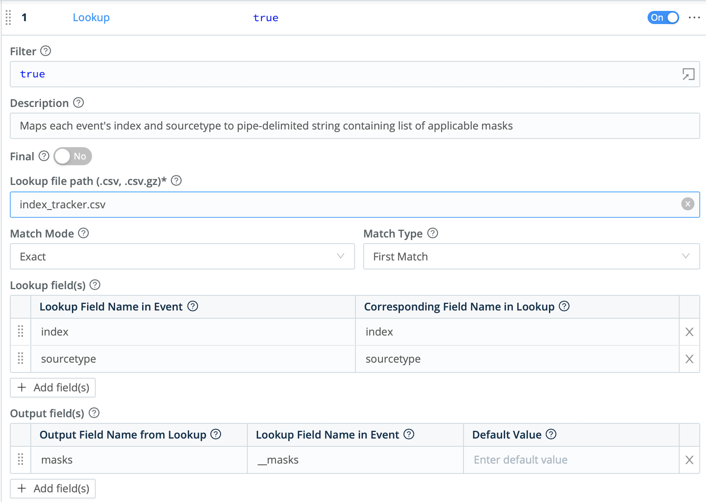
Task: Select the Lookup function title link
Action: pyautogui.click(x=91, y=18)
